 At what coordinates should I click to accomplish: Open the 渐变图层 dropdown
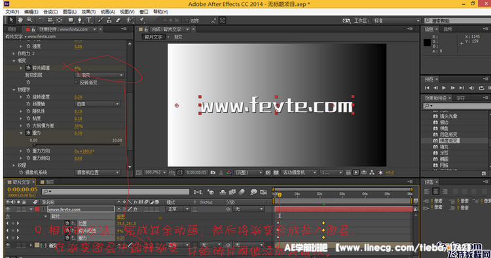[100, 75]
